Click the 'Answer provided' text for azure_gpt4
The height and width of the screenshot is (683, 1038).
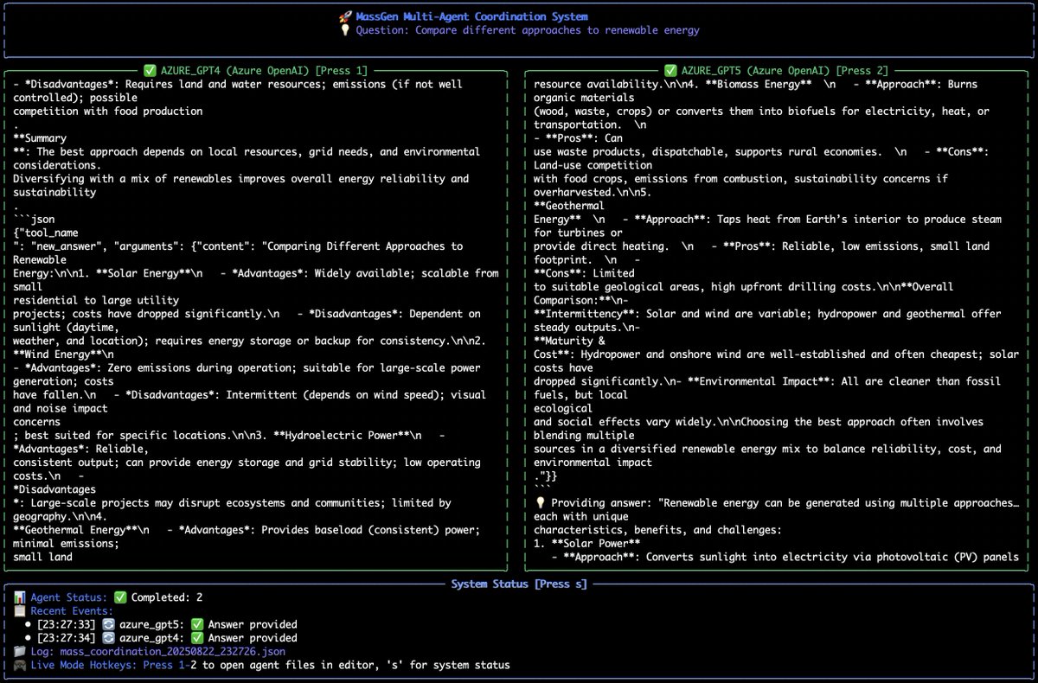[x=251, y=638]
